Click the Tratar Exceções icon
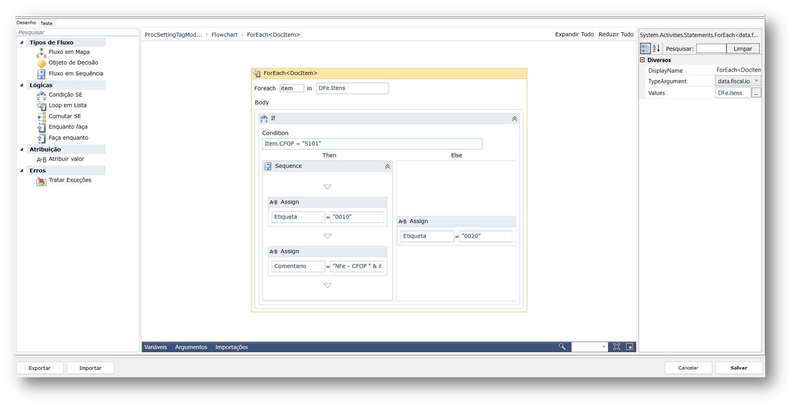The image size is (796, 408). (41, 181)
